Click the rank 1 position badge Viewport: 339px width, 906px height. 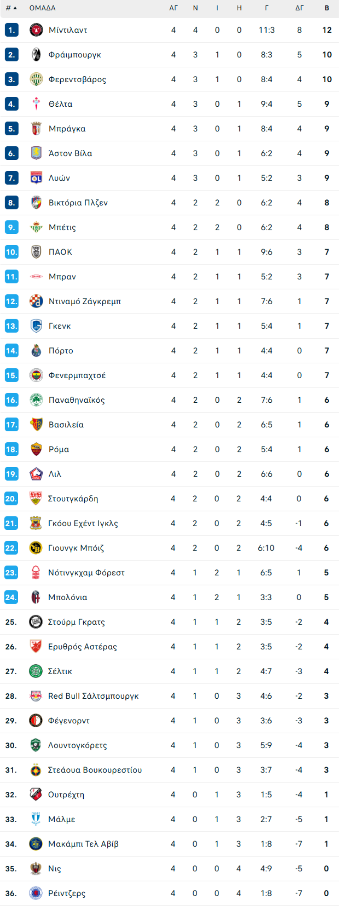(x=12, y=30)
